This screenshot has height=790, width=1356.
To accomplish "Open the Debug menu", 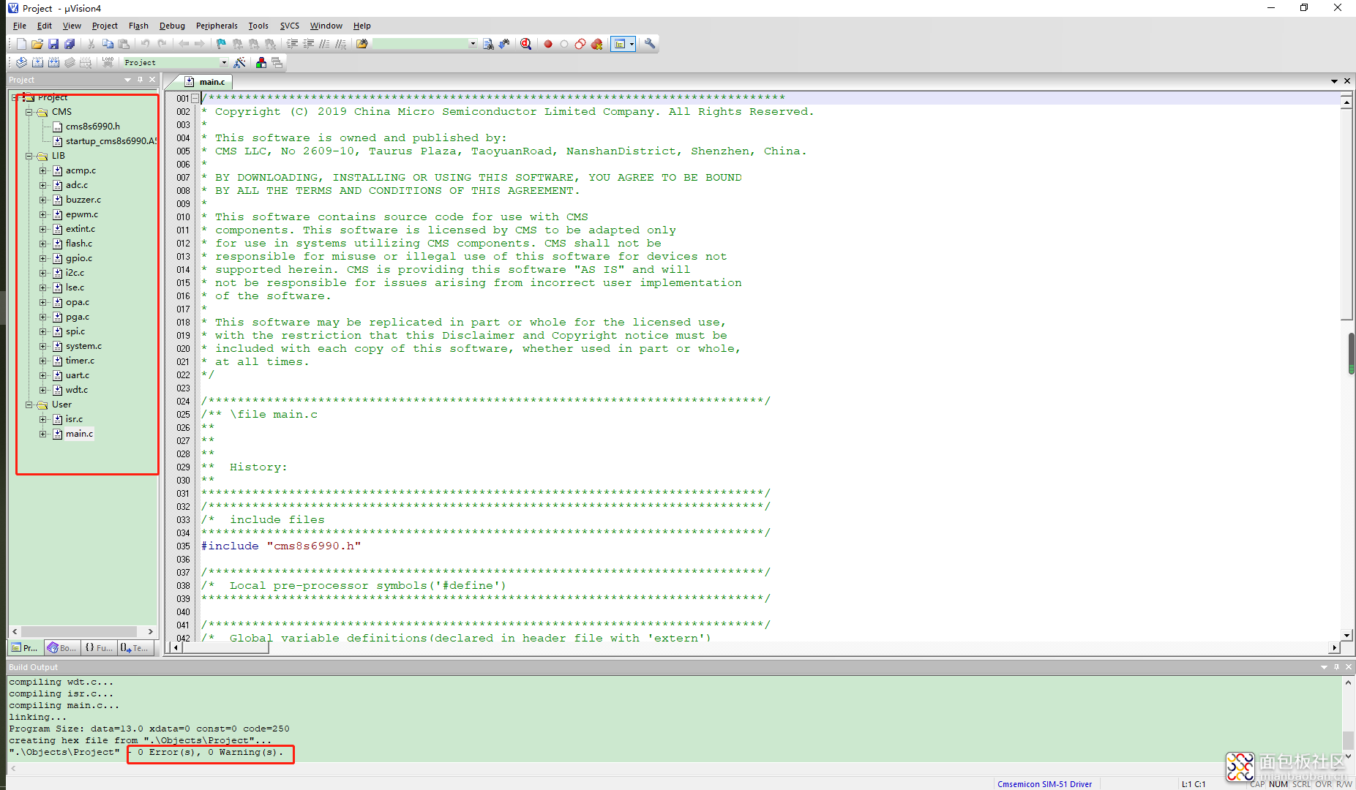I will (x=172, y=26).
